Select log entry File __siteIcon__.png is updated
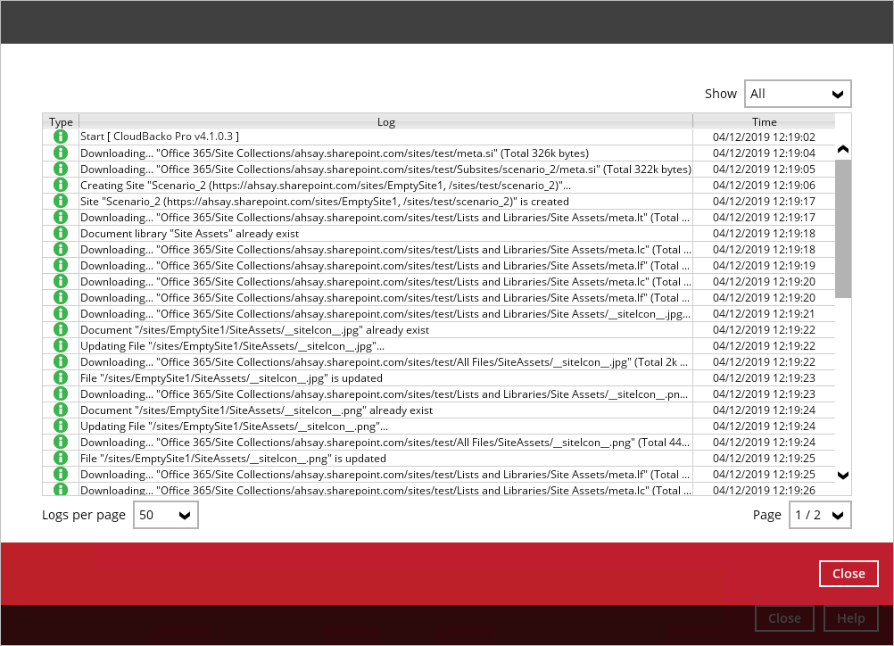The height and width of the screenshot is (646, 894). [x=233, y=459]
